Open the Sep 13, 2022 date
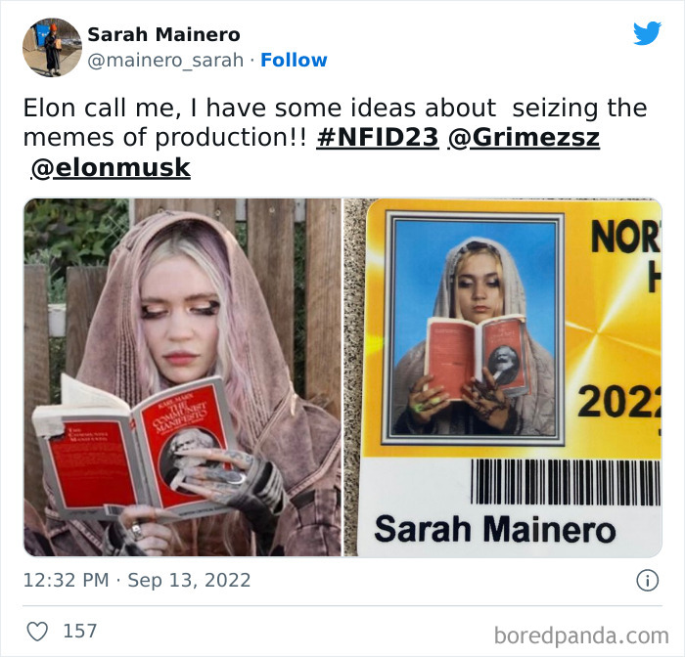The image size is (685, 657). 189,580
